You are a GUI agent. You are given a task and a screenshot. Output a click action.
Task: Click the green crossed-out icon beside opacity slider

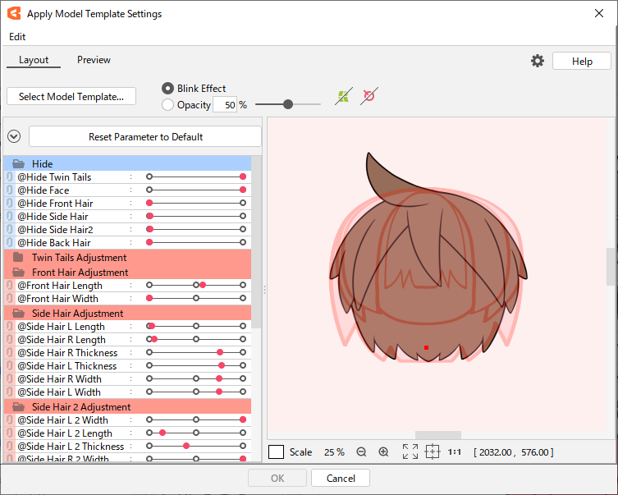[x=343, y=97]
